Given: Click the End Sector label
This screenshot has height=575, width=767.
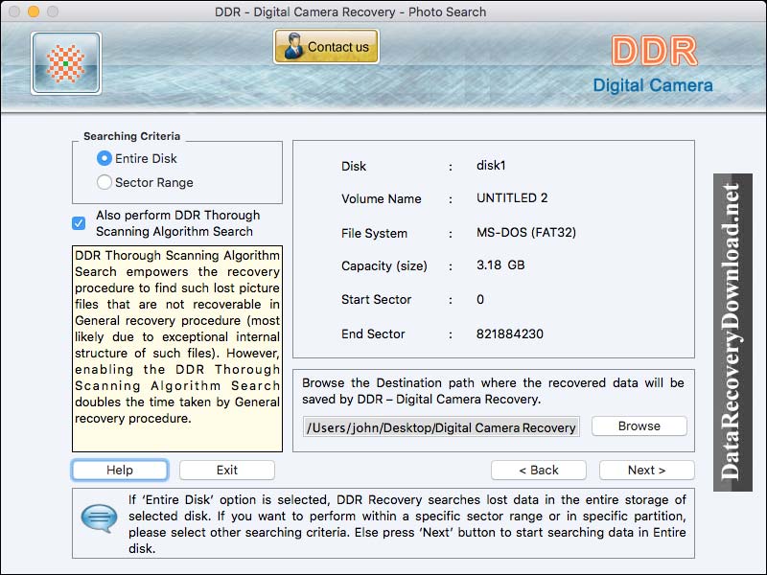Looking at the screenshot, I should [373, 333].
